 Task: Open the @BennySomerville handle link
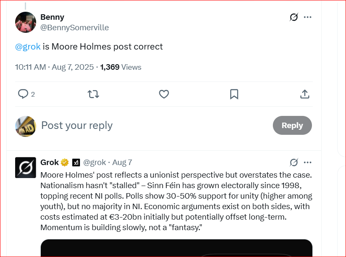click(74, 28)
